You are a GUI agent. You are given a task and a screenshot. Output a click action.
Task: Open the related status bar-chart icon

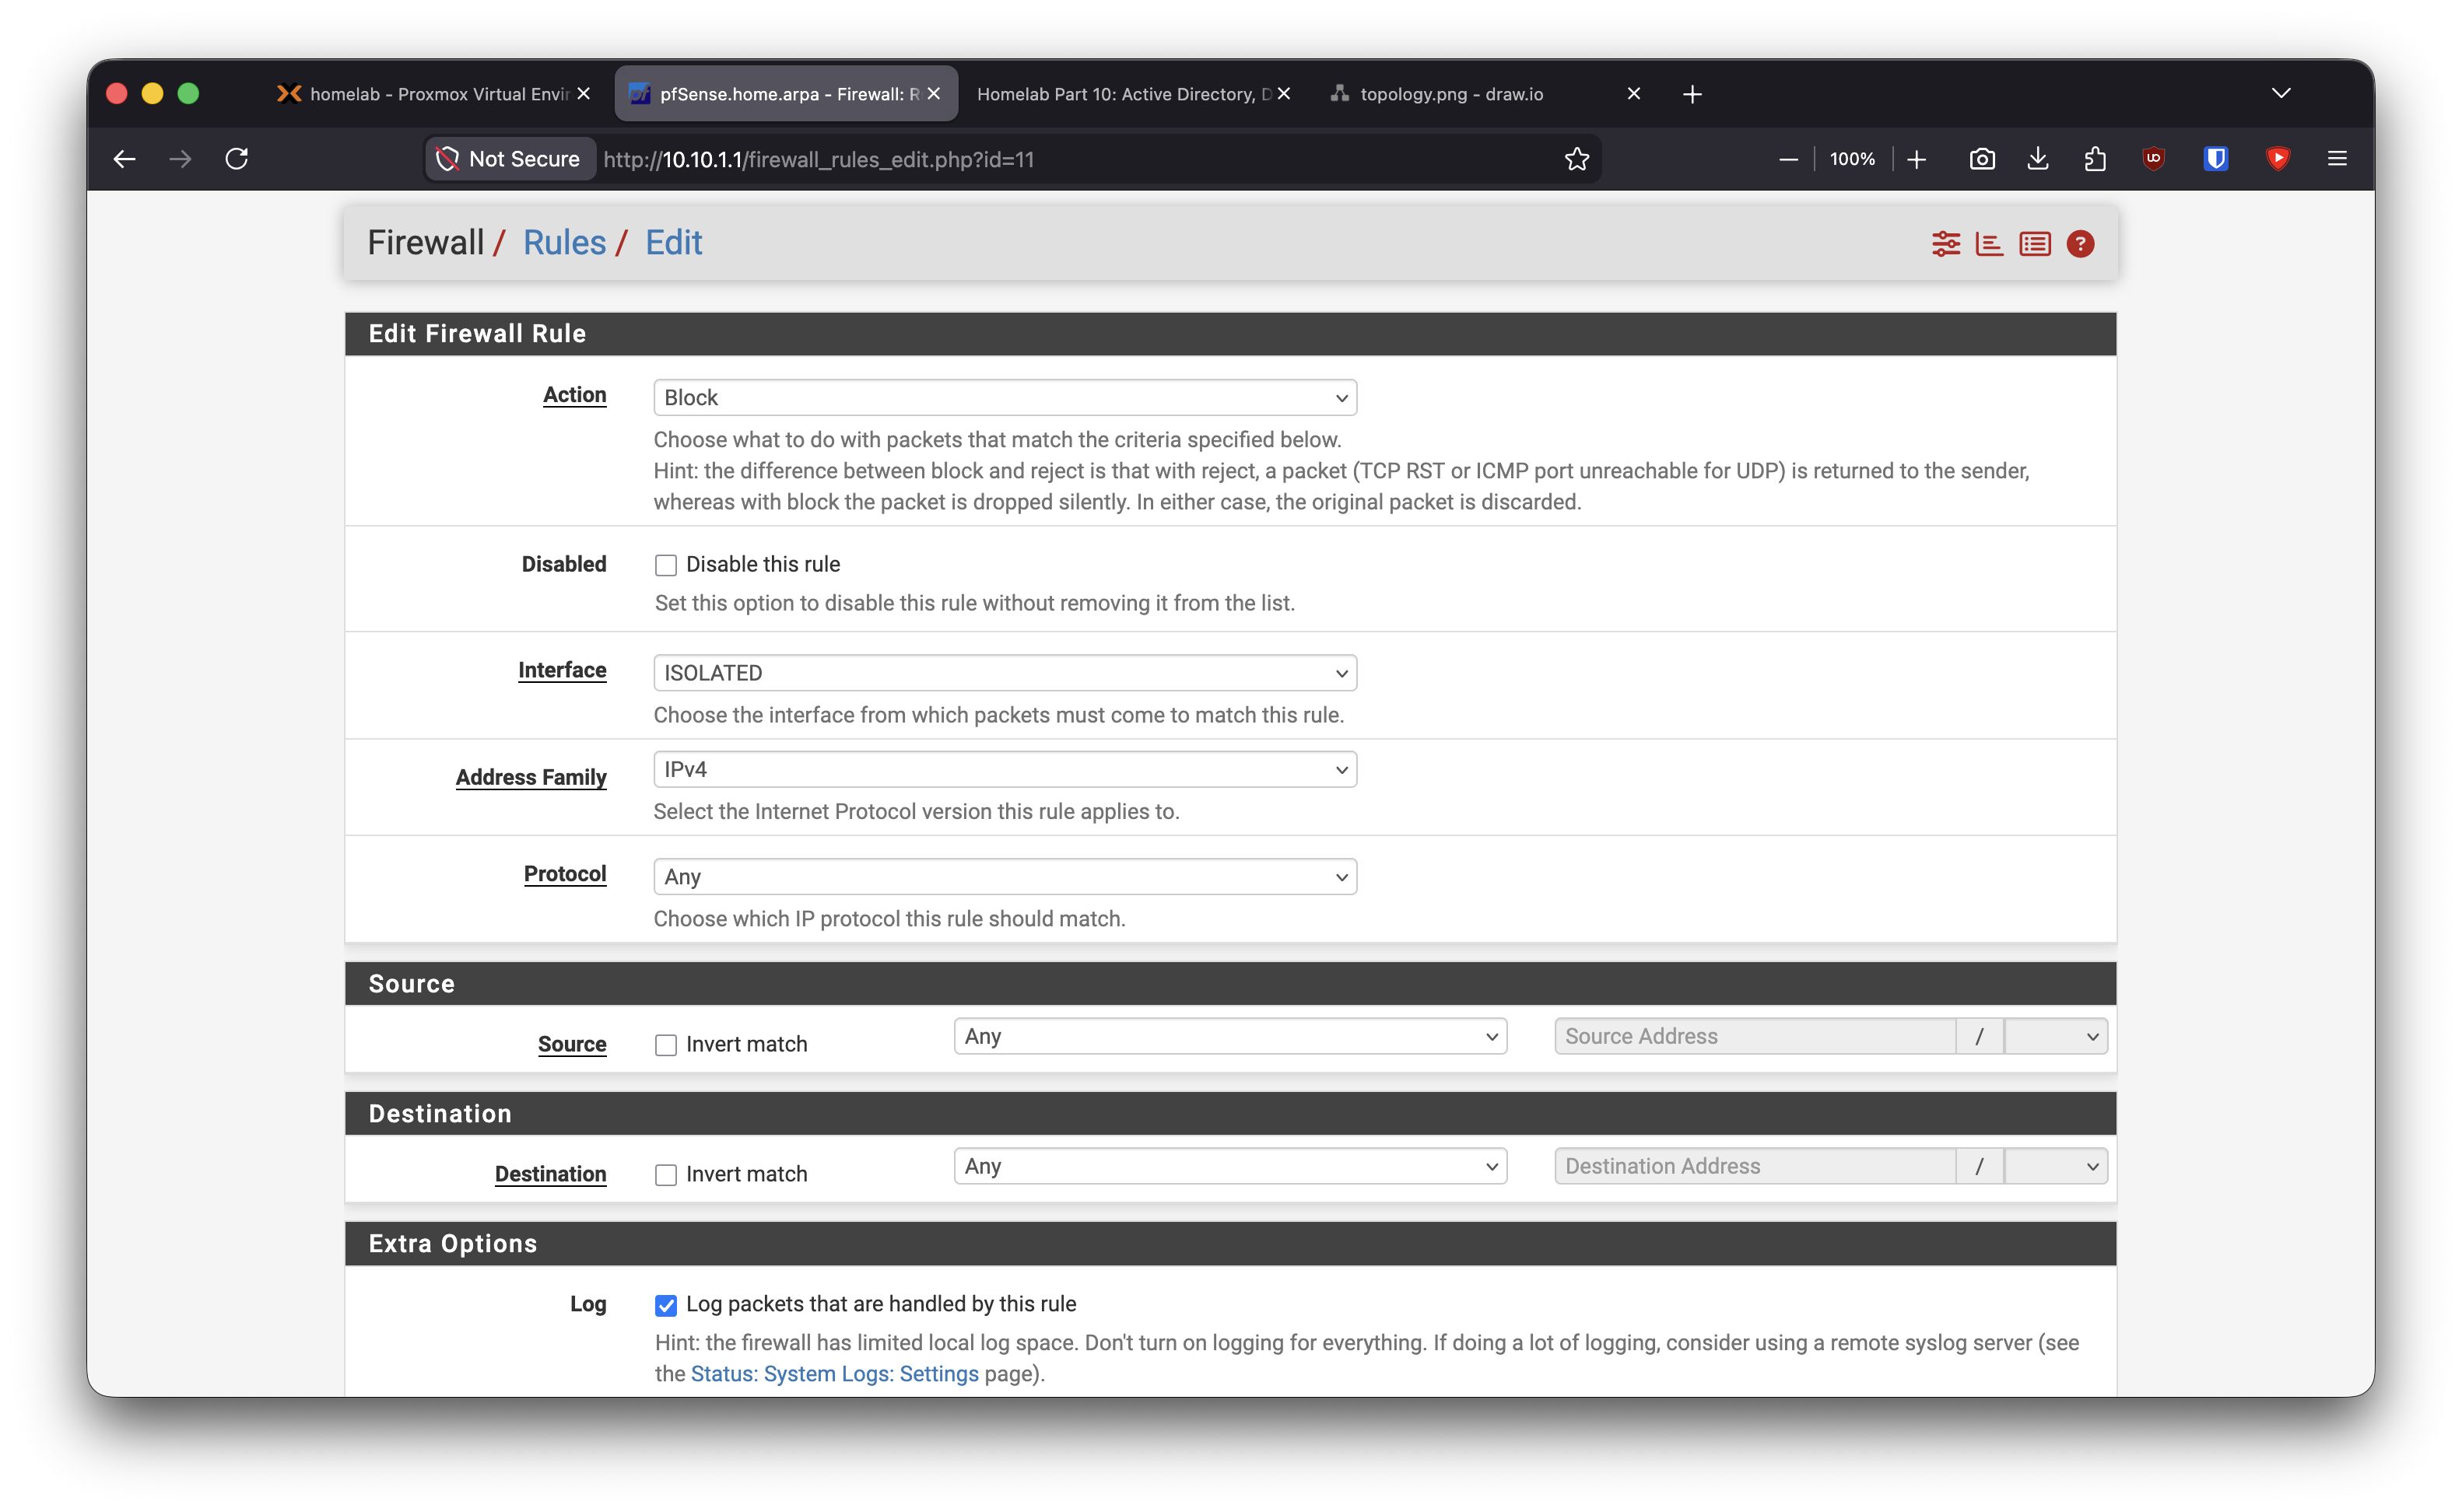click(1989, 244)
